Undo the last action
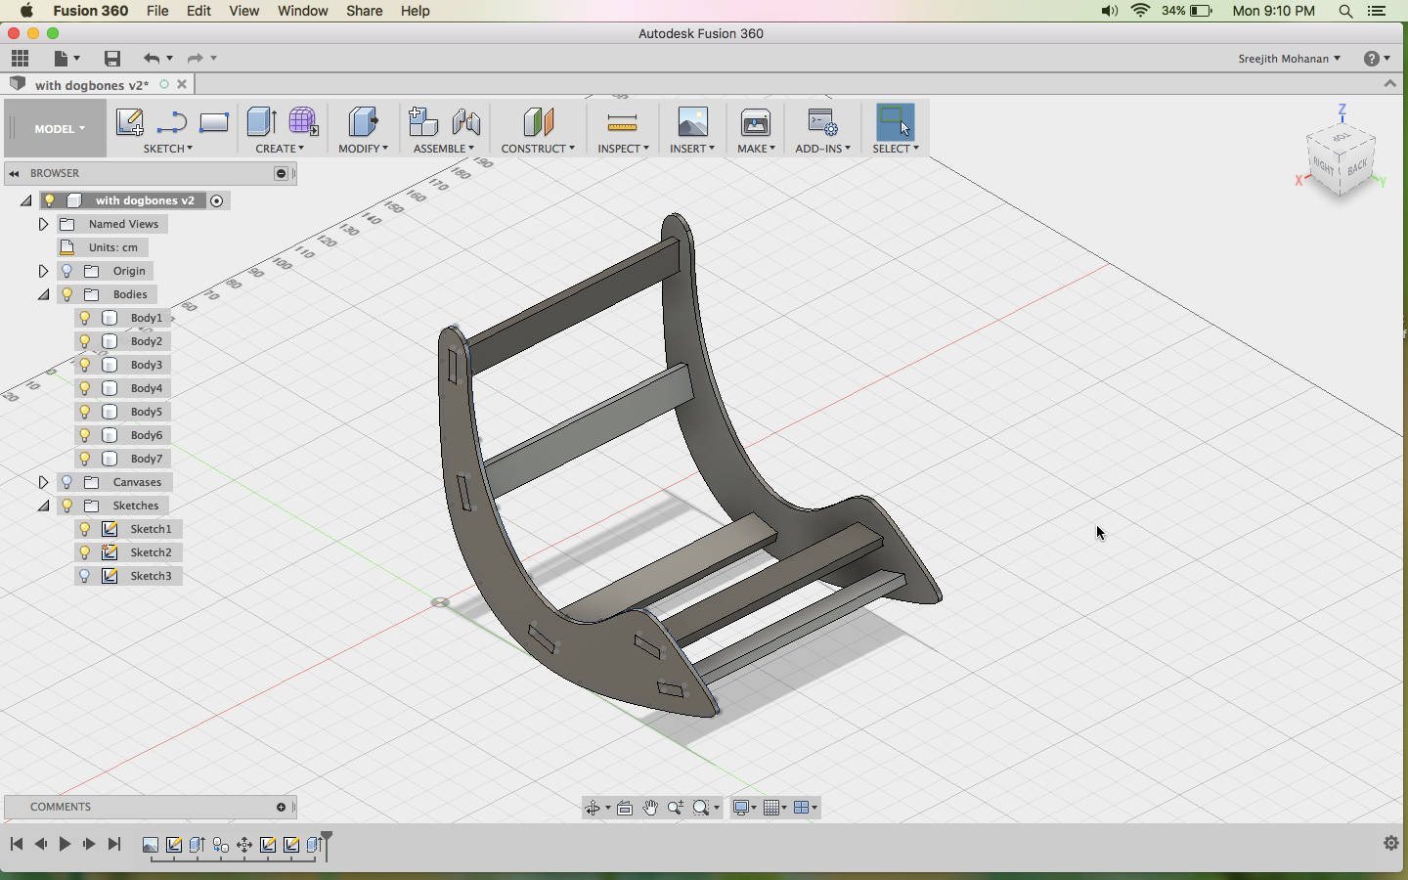Viewport: 1408px width, 880px height. point(151,58)
